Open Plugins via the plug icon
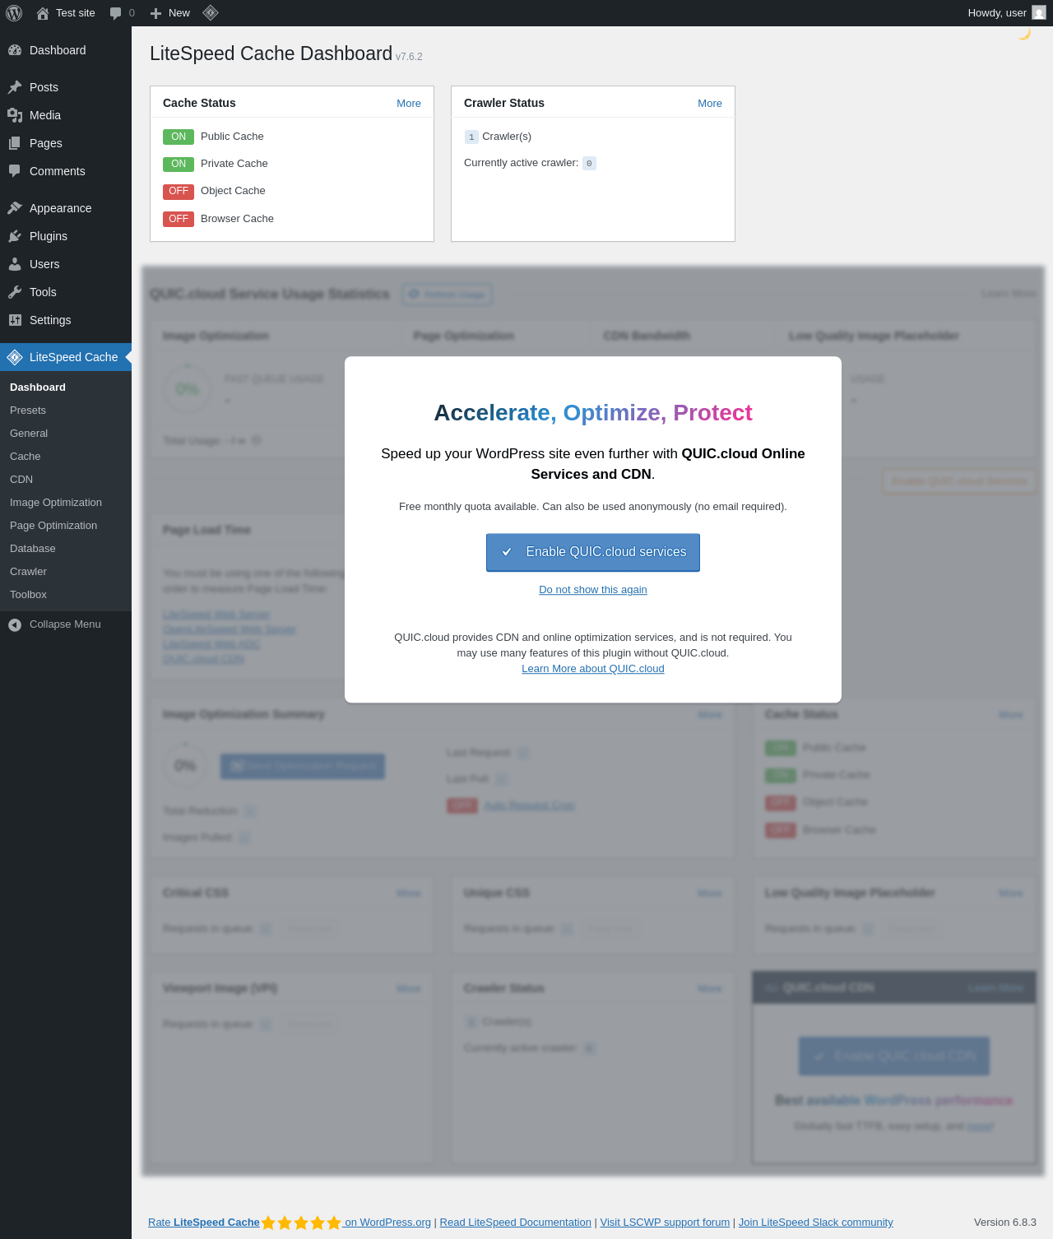 pyautogui.click(x=15, y=236)
